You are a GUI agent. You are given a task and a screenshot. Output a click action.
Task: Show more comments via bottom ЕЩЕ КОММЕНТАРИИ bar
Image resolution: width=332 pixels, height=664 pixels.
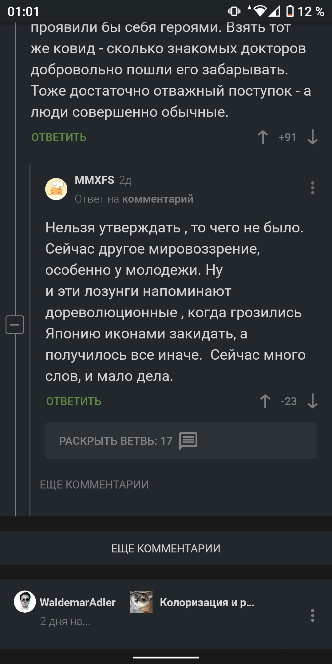166,548
